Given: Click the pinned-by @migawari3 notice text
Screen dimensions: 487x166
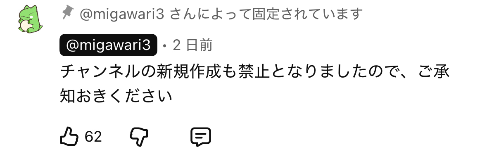Looking at the screenshot, I should 221,14.
